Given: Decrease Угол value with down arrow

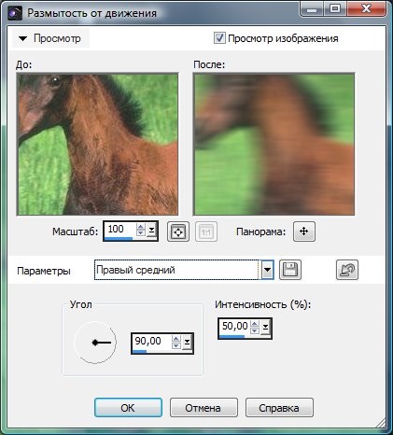Looking at the screenshot, I should click(176, 345).
